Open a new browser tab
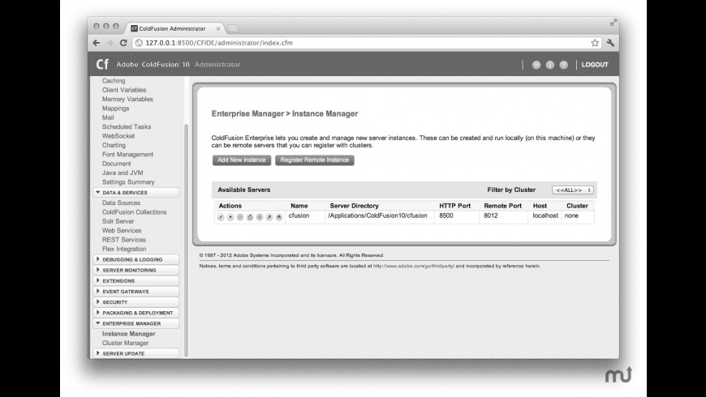Viewport: 706px width, 397px height. [x=233, y=29]
